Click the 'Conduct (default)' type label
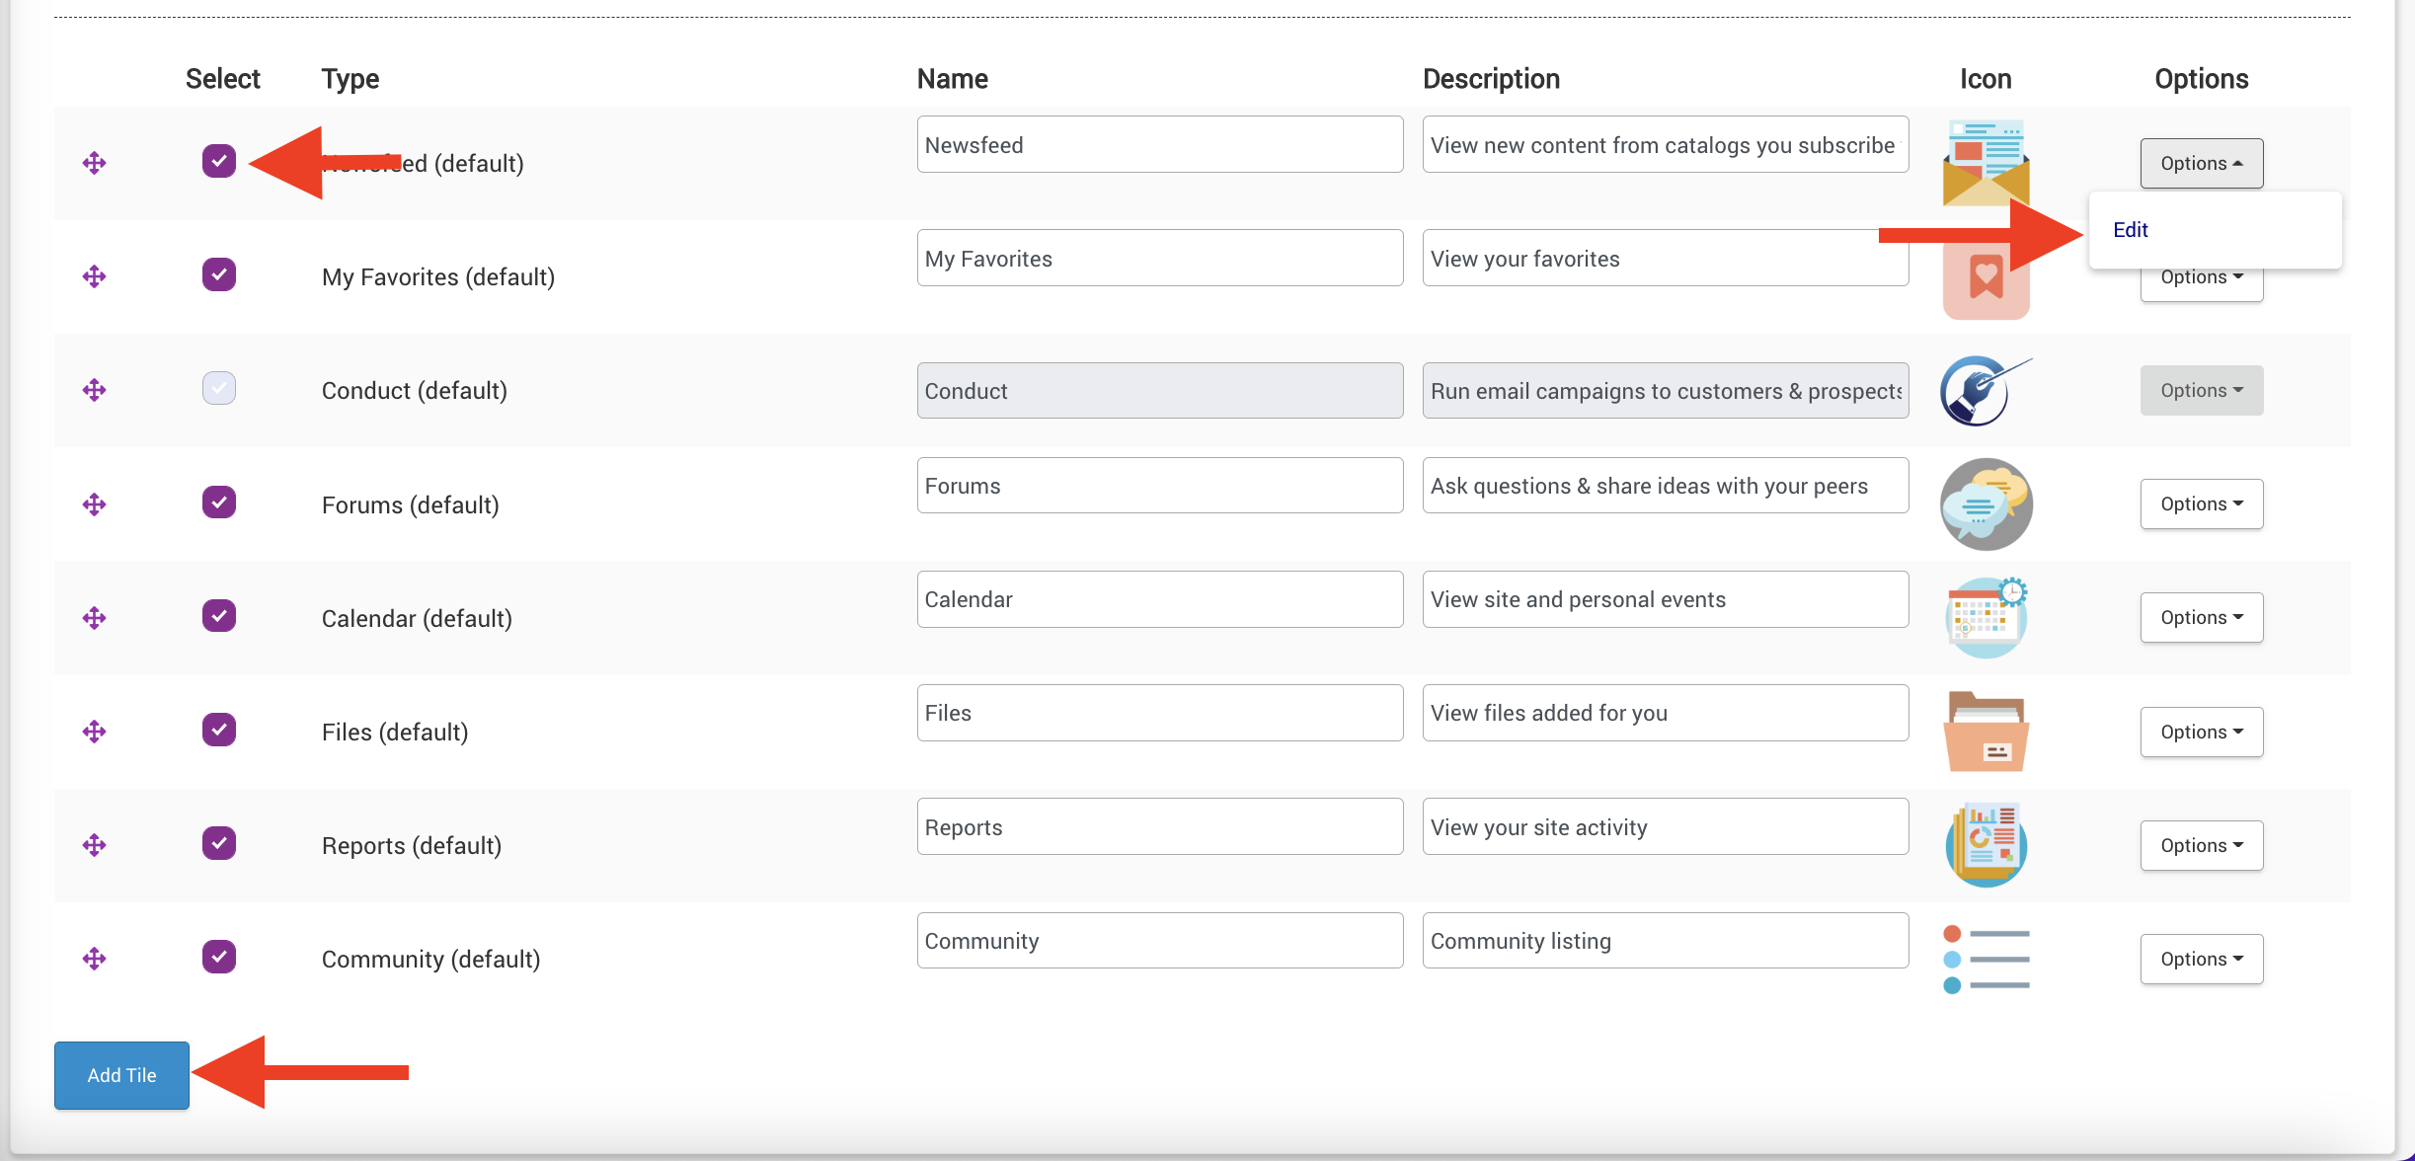 pos(415,391)
